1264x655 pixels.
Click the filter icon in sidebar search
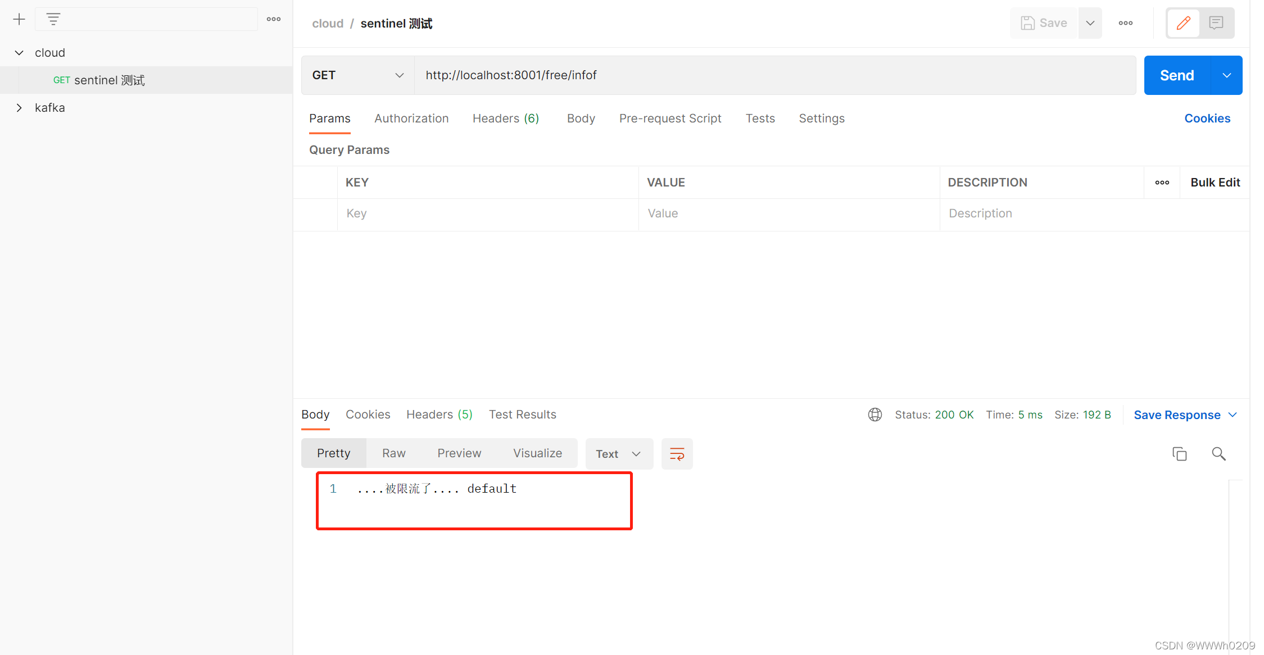click(53, 20)
